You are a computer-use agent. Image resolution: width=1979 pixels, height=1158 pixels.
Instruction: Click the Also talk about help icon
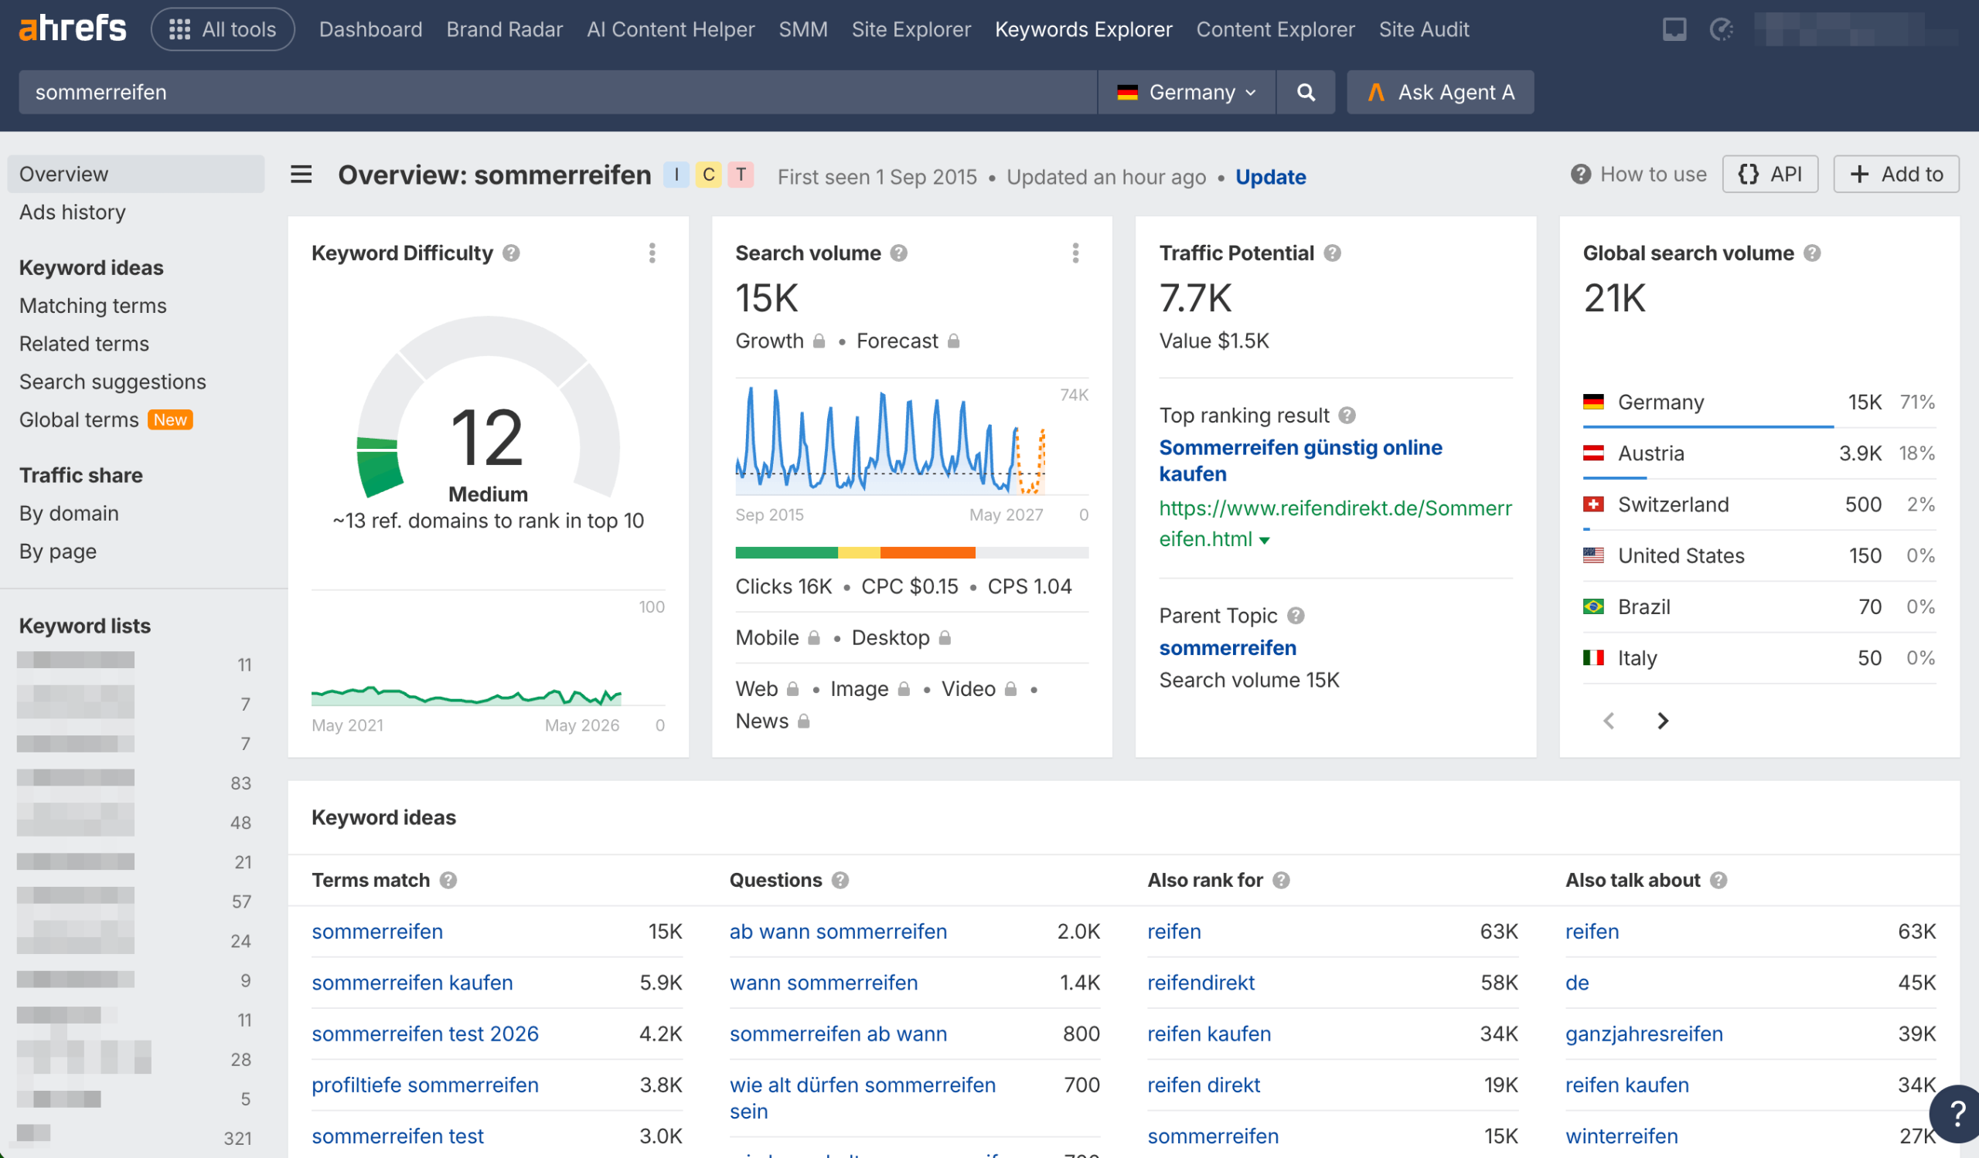(x=1718, y=880)
